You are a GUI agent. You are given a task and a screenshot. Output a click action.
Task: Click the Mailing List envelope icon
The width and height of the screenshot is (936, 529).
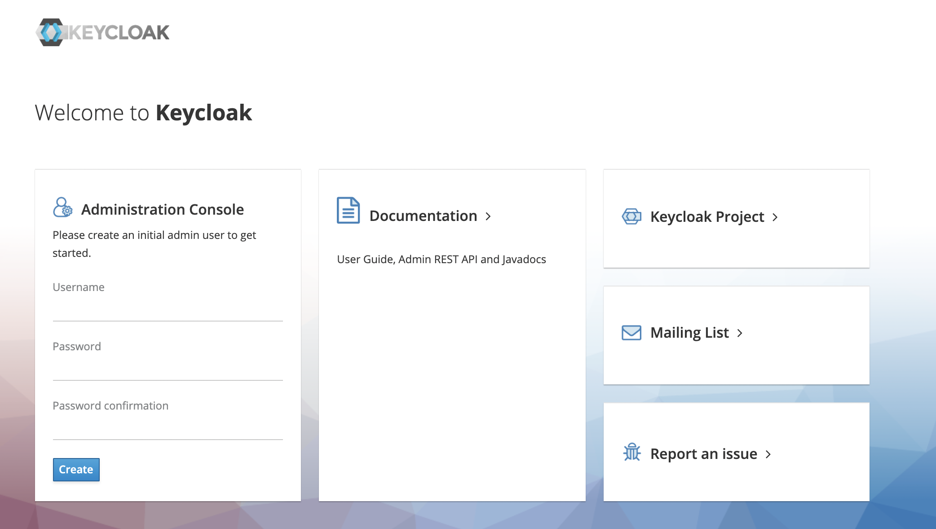pos(631,333)
